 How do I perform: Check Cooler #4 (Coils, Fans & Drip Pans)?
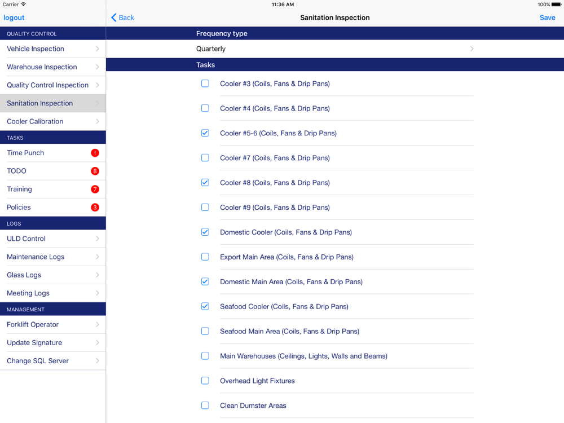click(x=205, y=108)
